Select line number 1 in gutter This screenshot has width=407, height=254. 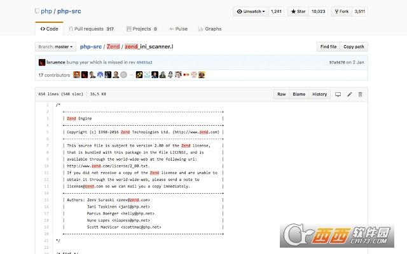47,105
